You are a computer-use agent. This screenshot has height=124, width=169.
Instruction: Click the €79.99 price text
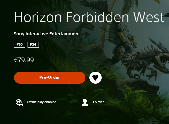pyautogui.click(x=24, y=60)
